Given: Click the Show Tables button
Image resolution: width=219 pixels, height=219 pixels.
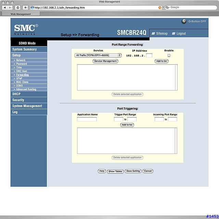Looking at the screenshot, I should (x=115, y=171).
